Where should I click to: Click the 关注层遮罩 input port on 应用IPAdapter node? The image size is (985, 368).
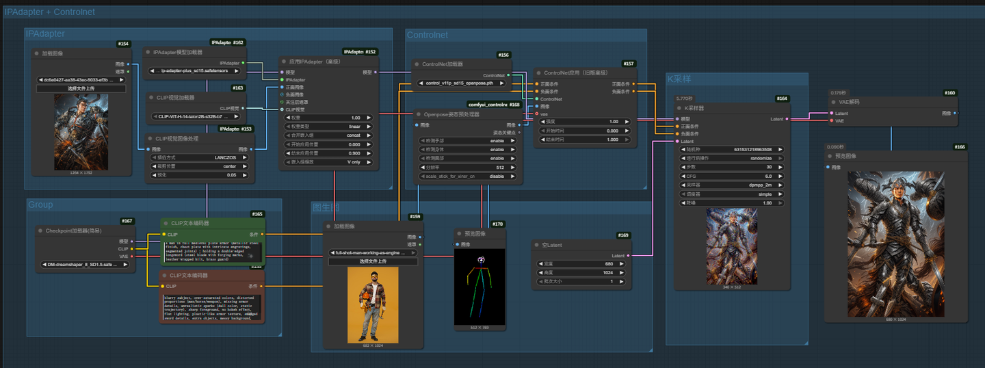pyautogui.click(x=281, y=102)
